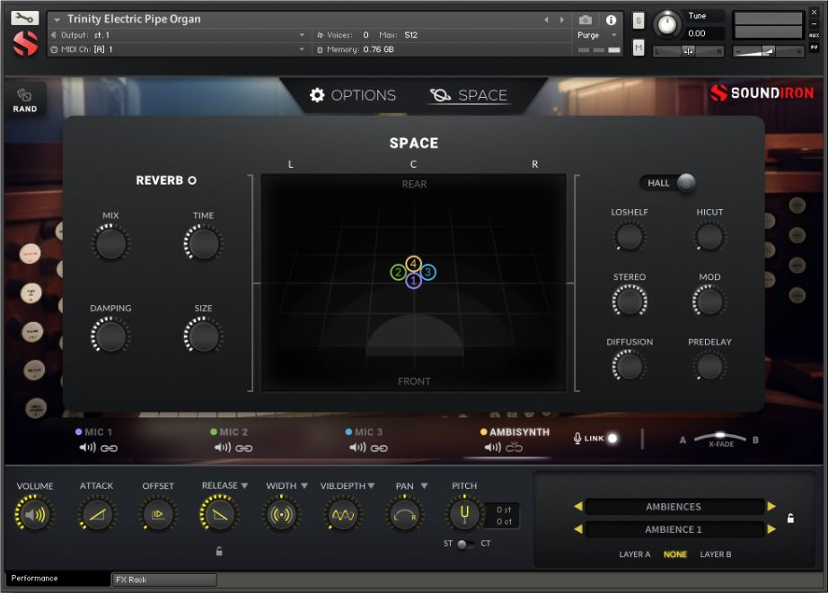The image size is (828, 593).
Task: Select mic position marker 4 in space grid
Action: click(x=413, y=263)
